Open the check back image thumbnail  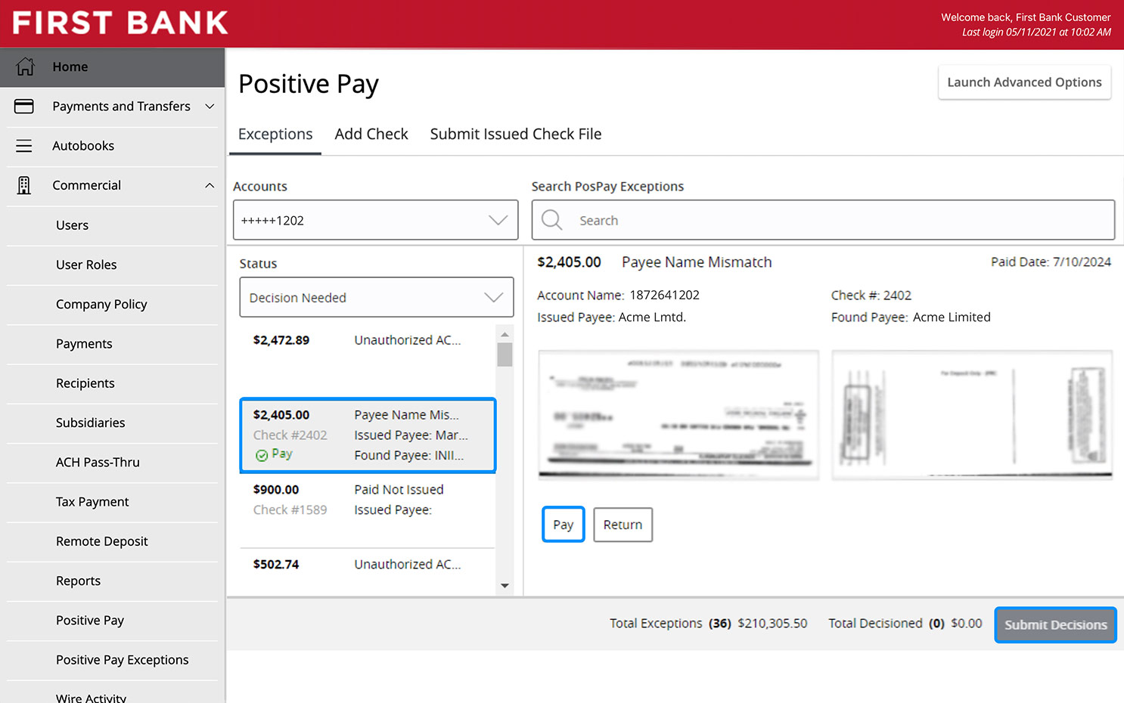[x=972, y=414]
